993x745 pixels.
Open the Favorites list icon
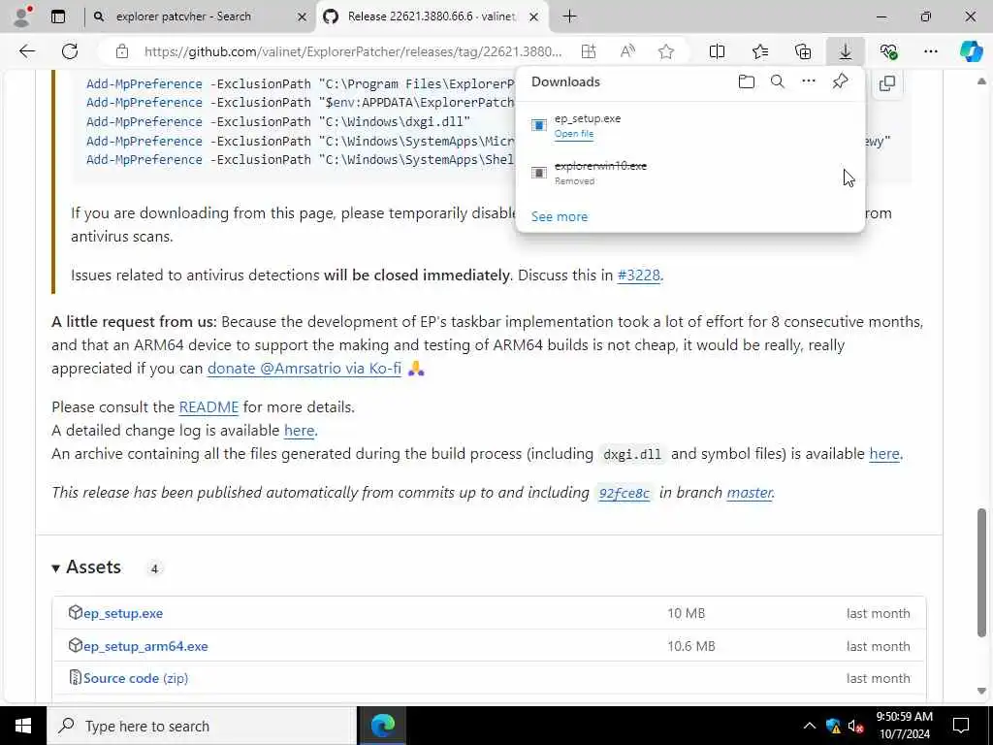coord(760,51)
